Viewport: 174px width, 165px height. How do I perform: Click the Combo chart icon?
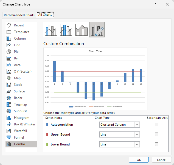click(x=9, y=144)
